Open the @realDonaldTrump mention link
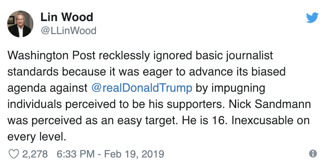 (x=141, y=88)
